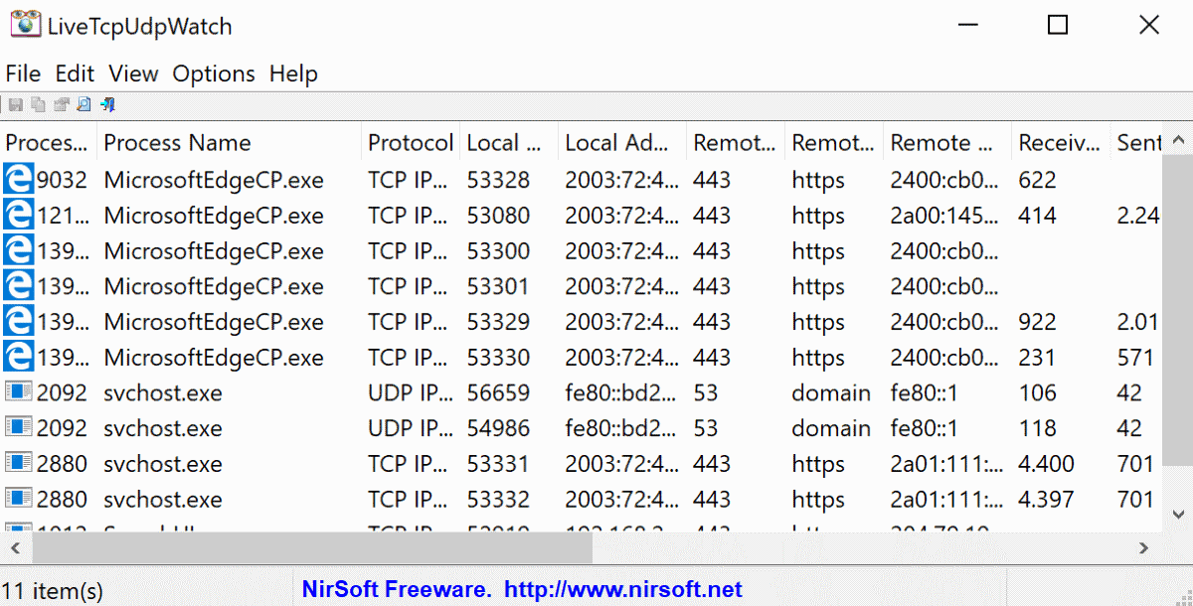Open the NirSoft website link

point(623,590)
